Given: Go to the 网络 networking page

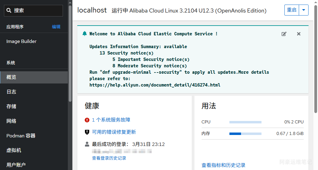Looking at the screenshot, I should (x=11, y=121).
